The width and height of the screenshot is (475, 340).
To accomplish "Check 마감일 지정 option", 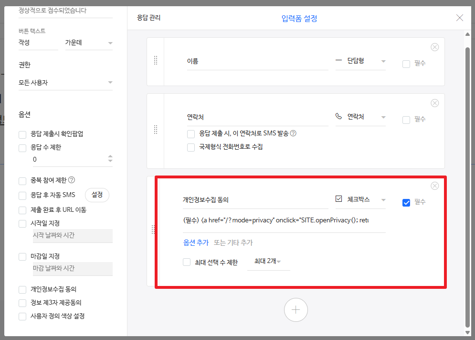I will 22,257.
